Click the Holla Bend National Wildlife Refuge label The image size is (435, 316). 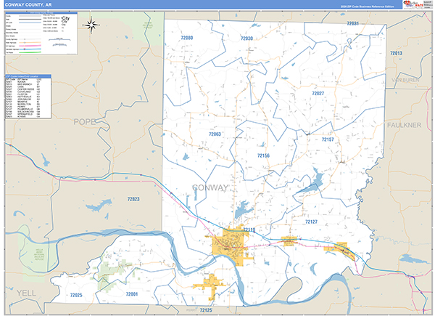[39, 254]
